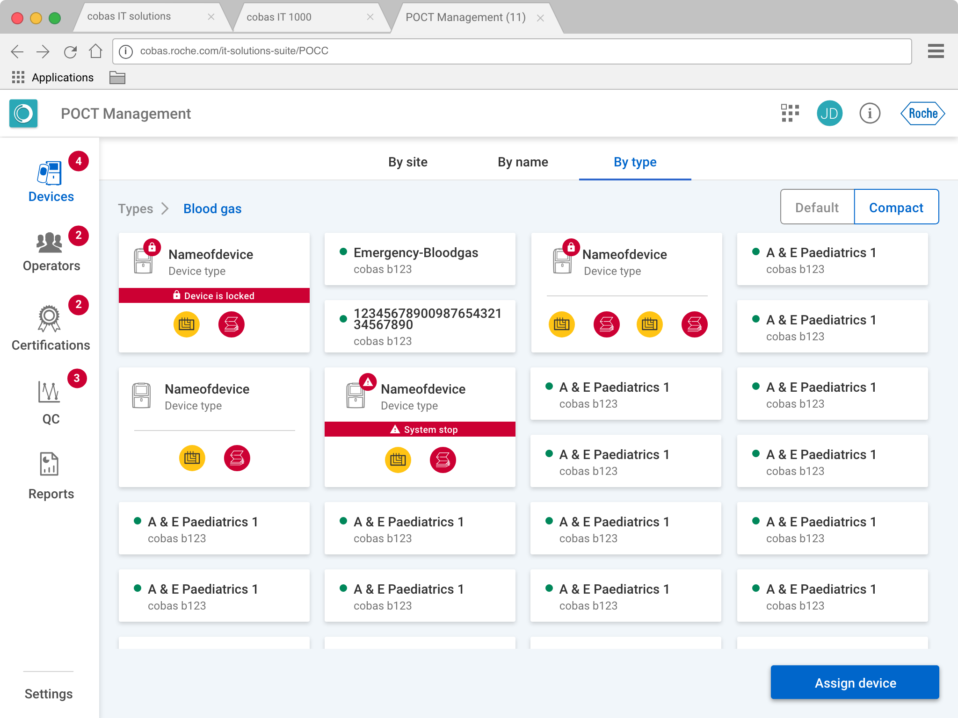Click the information icon in header
This screenshot has width=958, height=718.
[870, 114]
